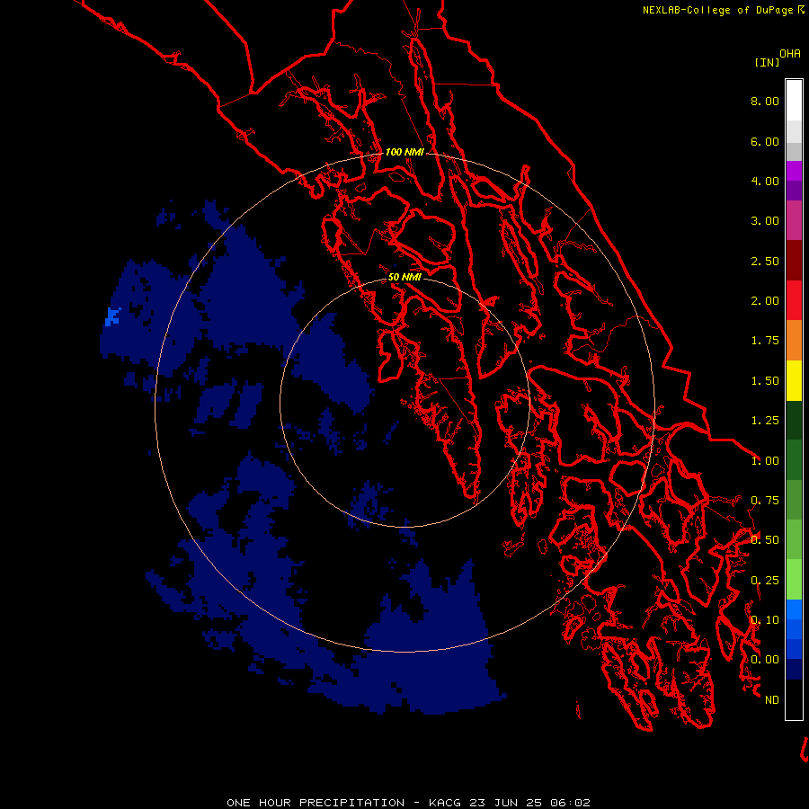
Task: Click the darkest green legend swatch beside 1.25
Action: (794, 420)
